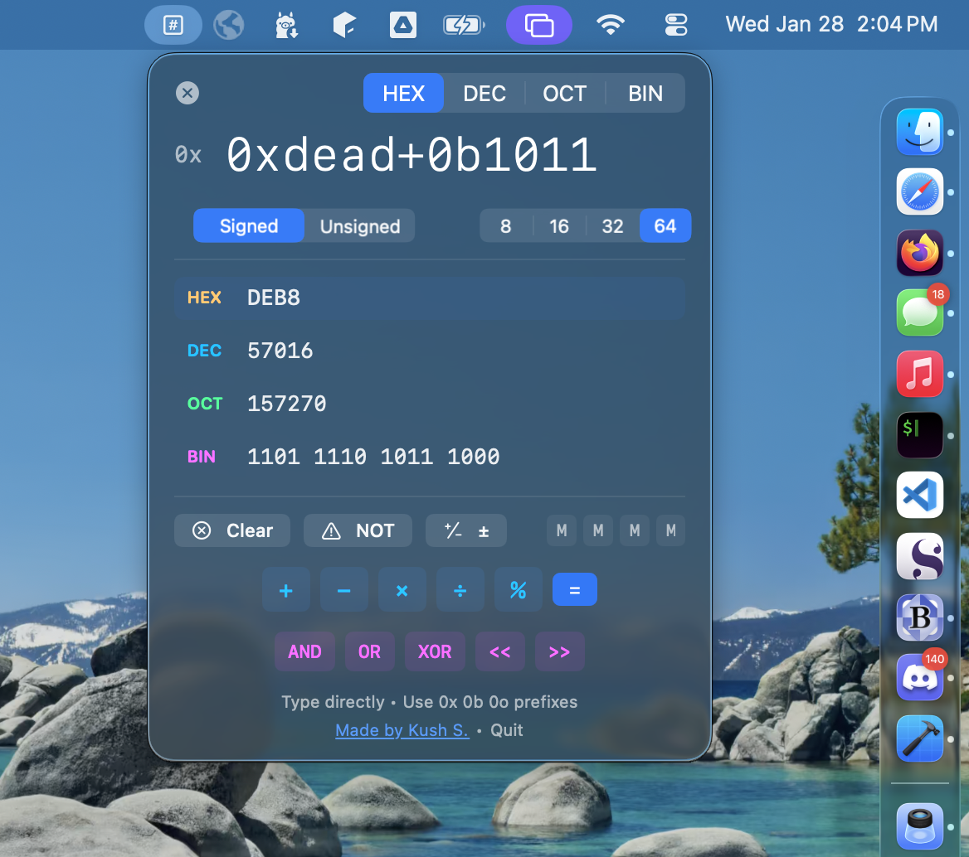969x857 pixels.
Task: Perform a left shift operation
Action: (x=499, y=651)
